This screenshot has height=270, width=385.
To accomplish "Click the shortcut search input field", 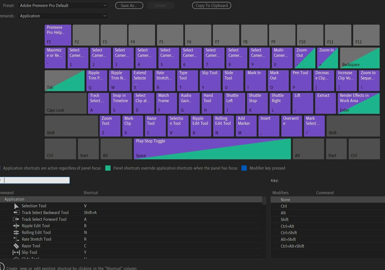I will tap(35, 180).
